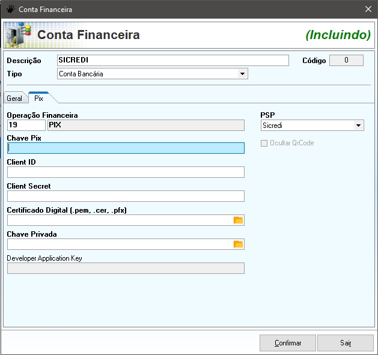
Task: Click the PIX operation name field
Action: pos(146,126)
